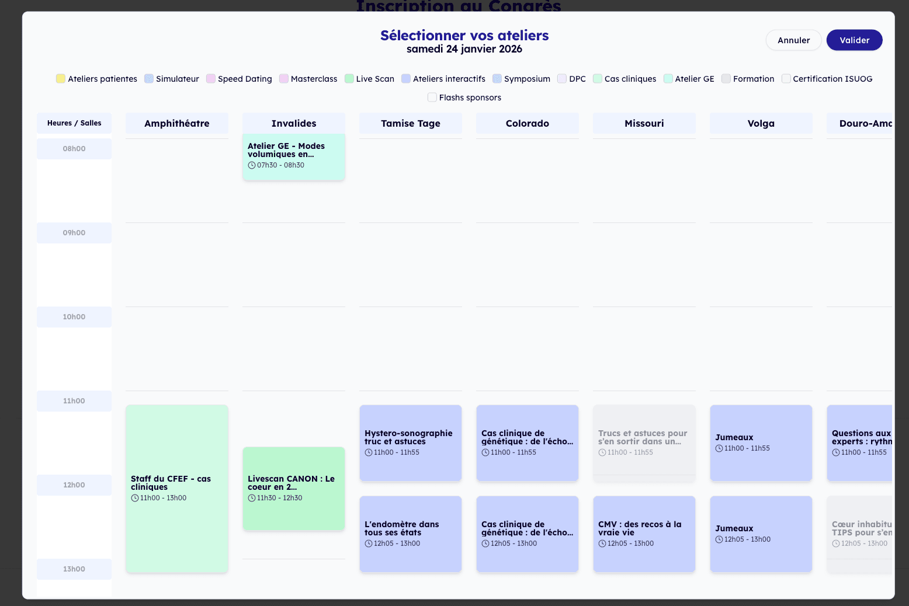Click clock icon on Hystero-sonographie session
The image size is (909, 606).
[x=369, y=452]
